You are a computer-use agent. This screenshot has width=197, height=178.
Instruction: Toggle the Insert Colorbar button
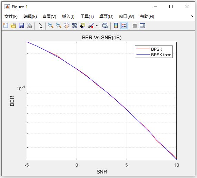116,26
